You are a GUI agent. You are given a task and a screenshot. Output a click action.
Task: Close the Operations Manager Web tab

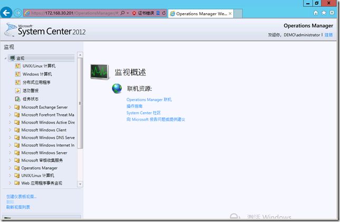[230, 13]
